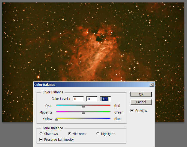Cancel the Color Balance dialog
The height and width of the screenshot is (147, 187).
[x=141, y=102]
